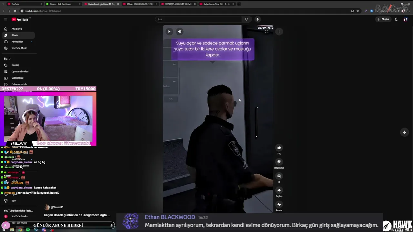Image resolution: width=413 pixels, height=232 pixels.
Task: Open Shorts in sidebar
Action: pyautogui.click(x=18, y=35)
